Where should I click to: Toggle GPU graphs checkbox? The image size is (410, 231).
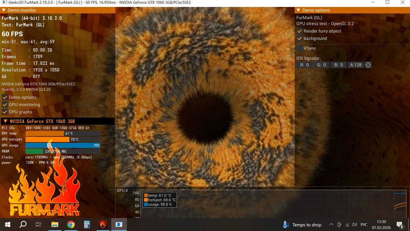[5, 112]
